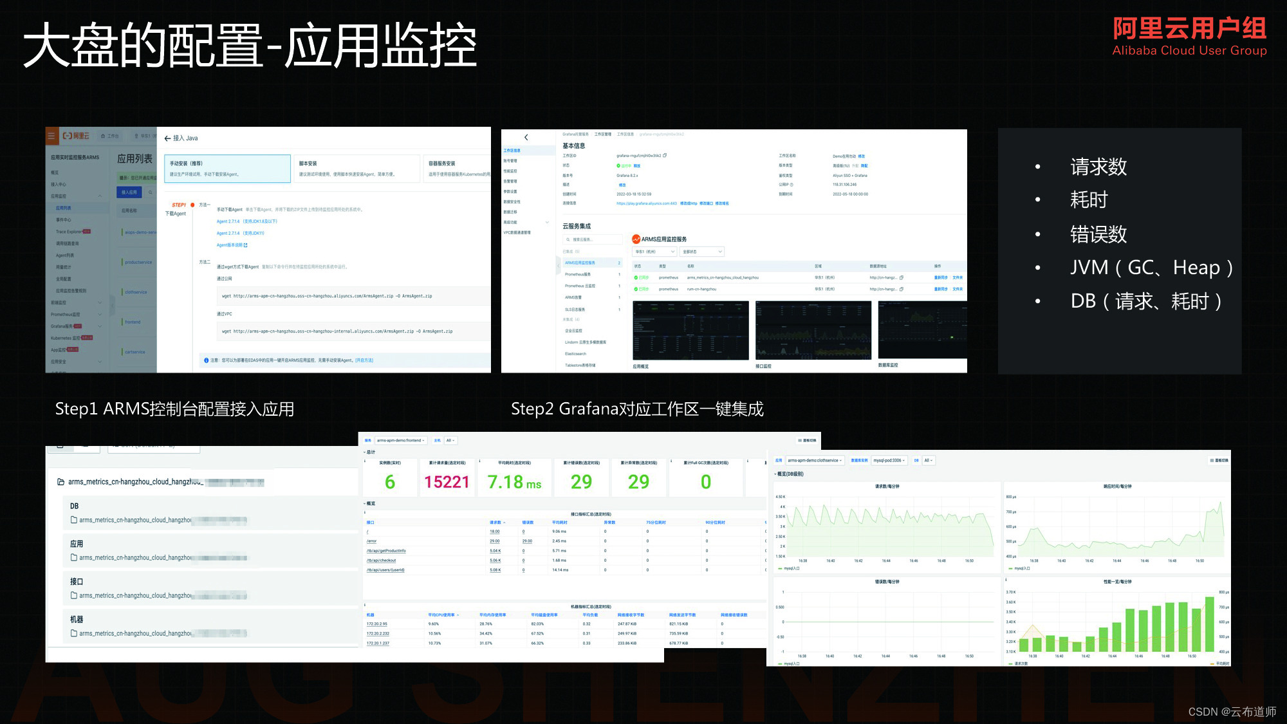The height and width of the screenshot is (724, 1287).
Task: Click search icon in 搜索云服务 box
Action: pos(568,239)
